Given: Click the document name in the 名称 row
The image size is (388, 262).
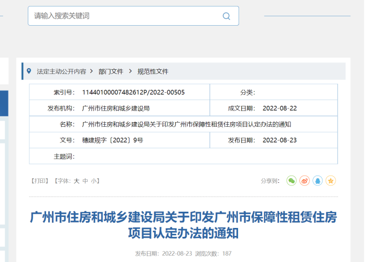Looking at the screenshot, I should coord(186,124).
